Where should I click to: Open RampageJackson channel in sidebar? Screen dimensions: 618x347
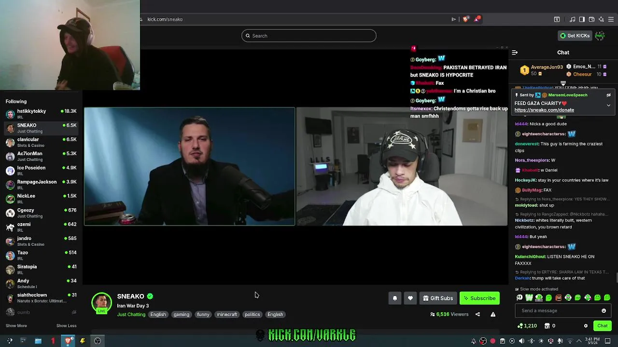(41, 185)
